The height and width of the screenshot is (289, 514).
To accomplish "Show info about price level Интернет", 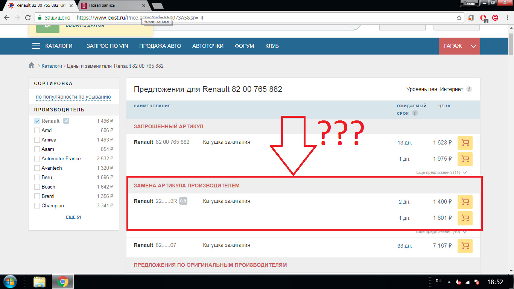I will pyautogui.click(x=469, y=90).
